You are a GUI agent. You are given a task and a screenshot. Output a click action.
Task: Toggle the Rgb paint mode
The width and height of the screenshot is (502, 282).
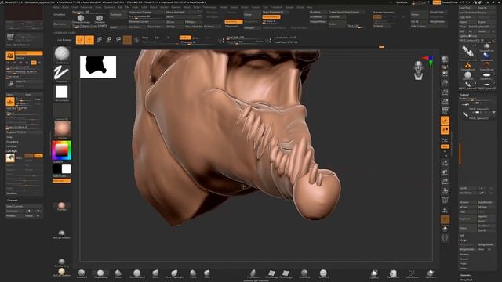157,38
